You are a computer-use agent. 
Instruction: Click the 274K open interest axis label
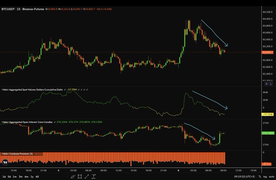pyautogui.click(x=266, y=123)
